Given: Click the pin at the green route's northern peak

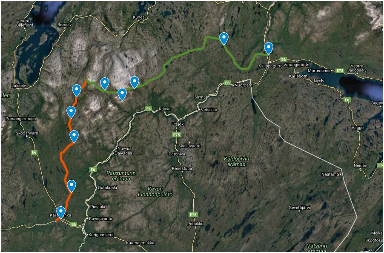Looking at the screenshot, I should click(x=224, y=38).
